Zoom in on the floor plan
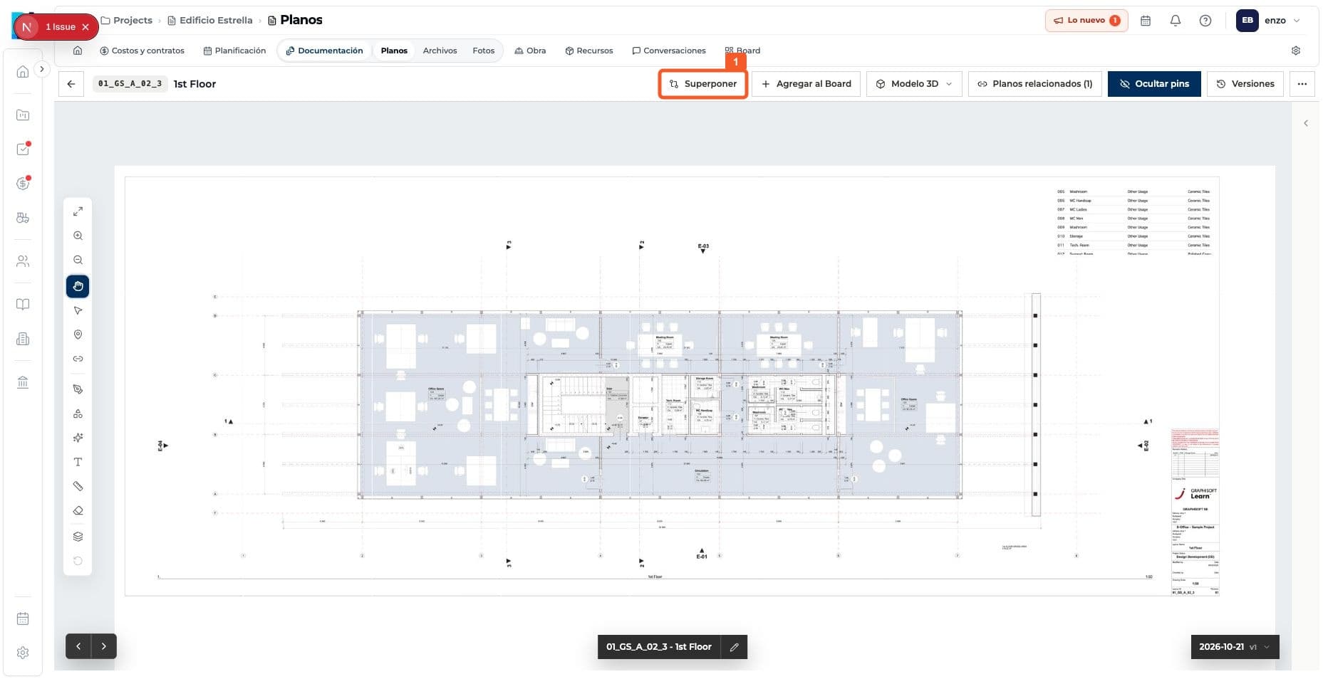Image resolution: width=1328 pixels, height=679 pixels. 78,236
